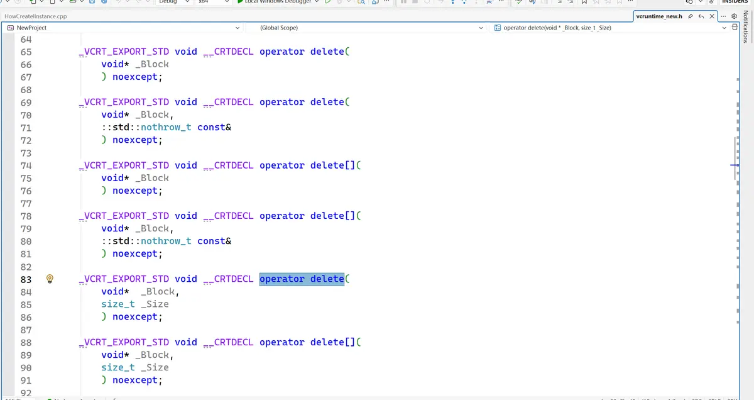This screenshot has height=400, width=754.
Task: Click noexcept on line 72
Action: (x=135, y=140)
